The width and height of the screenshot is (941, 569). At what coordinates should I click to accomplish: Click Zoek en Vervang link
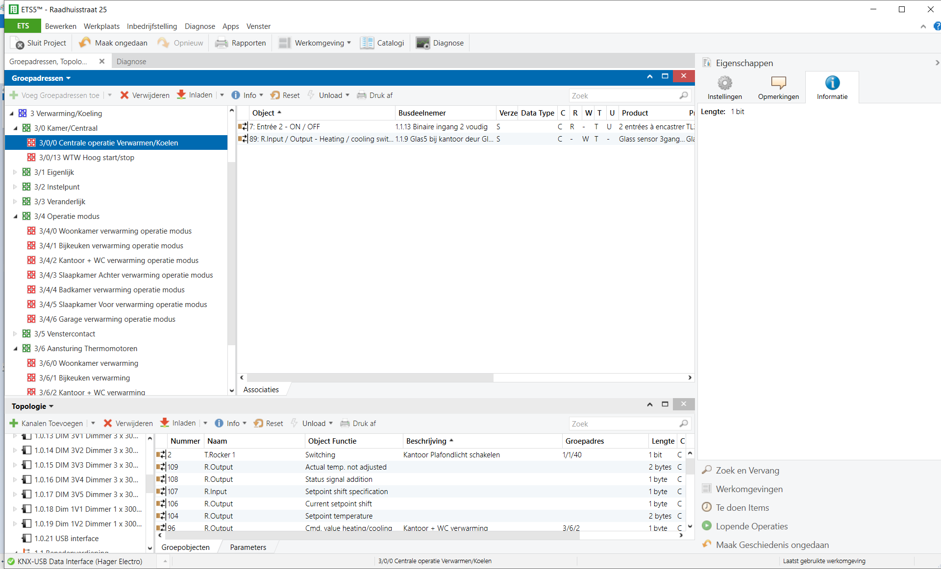(747, 470)
